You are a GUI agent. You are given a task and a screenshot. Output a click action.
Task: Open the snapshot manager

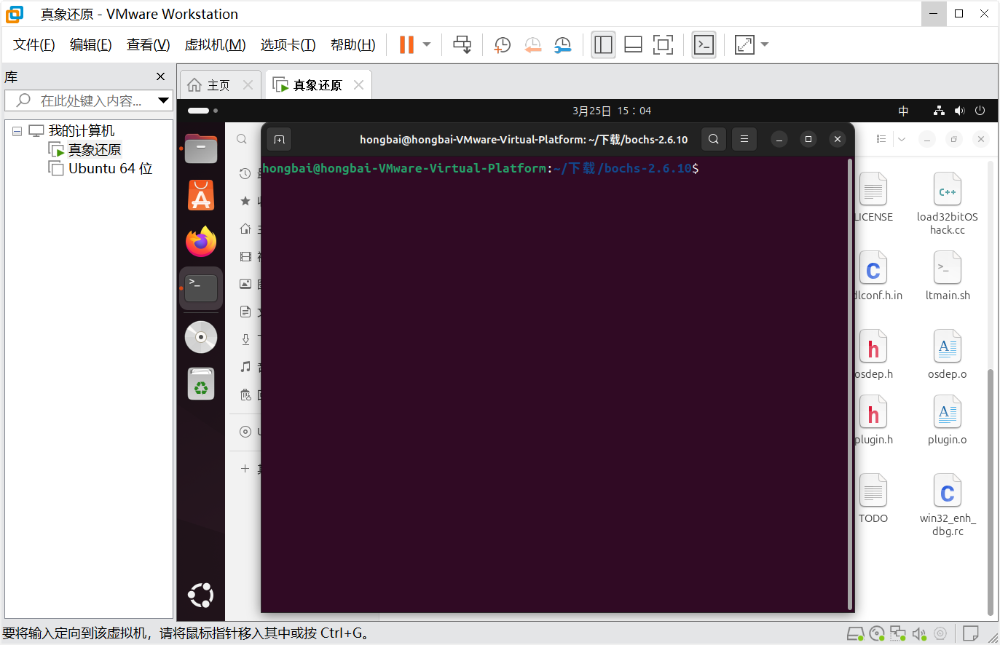[562, 45]
